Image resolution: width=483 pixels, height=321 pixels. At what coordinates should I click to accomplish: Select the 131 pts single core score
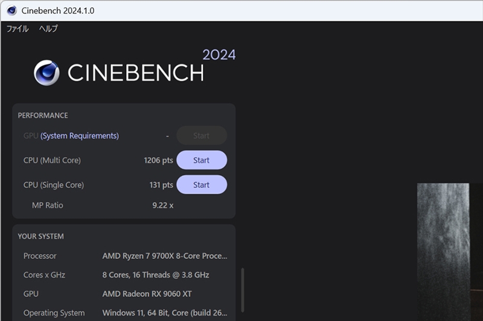pyautogui.click(x=161, y=185)
